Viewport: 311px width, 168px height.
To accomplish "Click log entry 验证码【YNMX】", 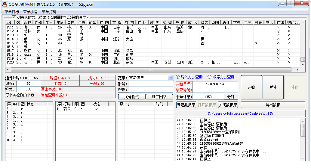I will tap(212, 136).
